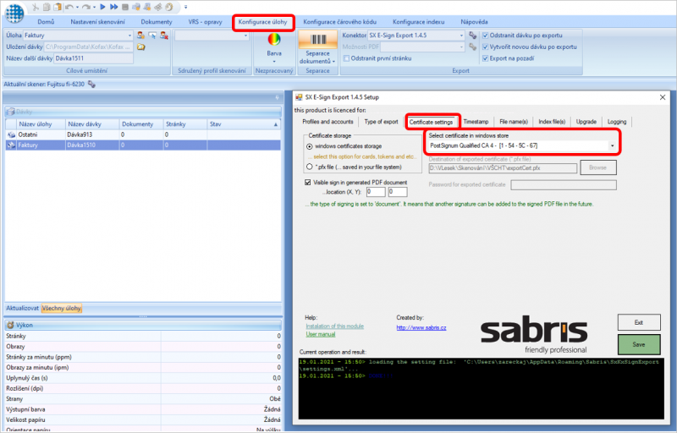Click the Copy icon in quick toolbar

coord(47,7)
